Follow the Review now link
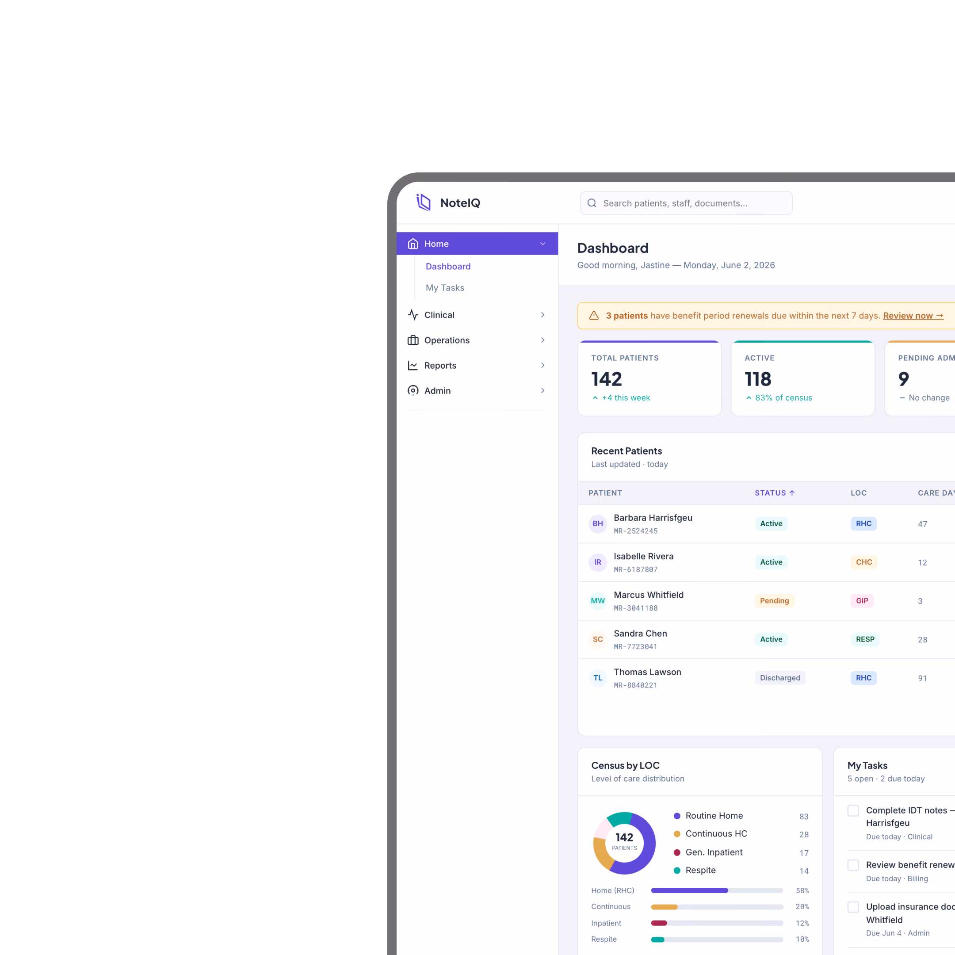The width and height of the screenshot is (955, 955). click(913, 316)
